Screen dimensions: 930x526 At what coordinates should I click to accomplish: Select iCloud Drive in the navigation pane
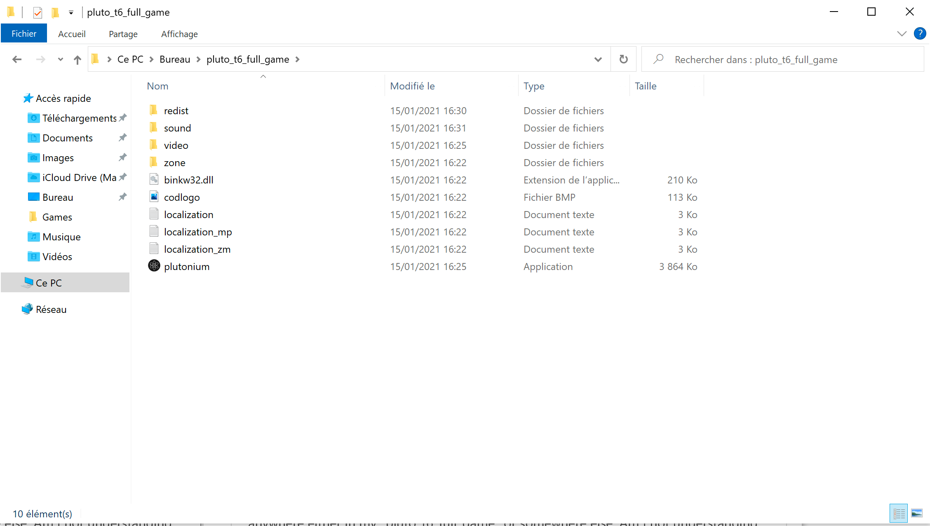(80, 177)
